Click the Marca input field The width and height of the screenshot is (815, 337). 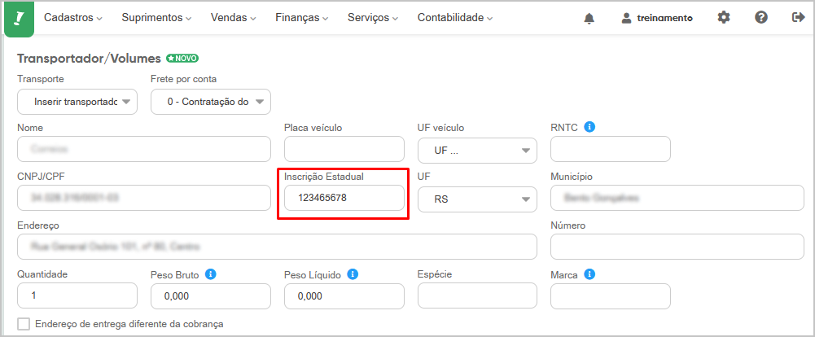[x=610, y=296]
